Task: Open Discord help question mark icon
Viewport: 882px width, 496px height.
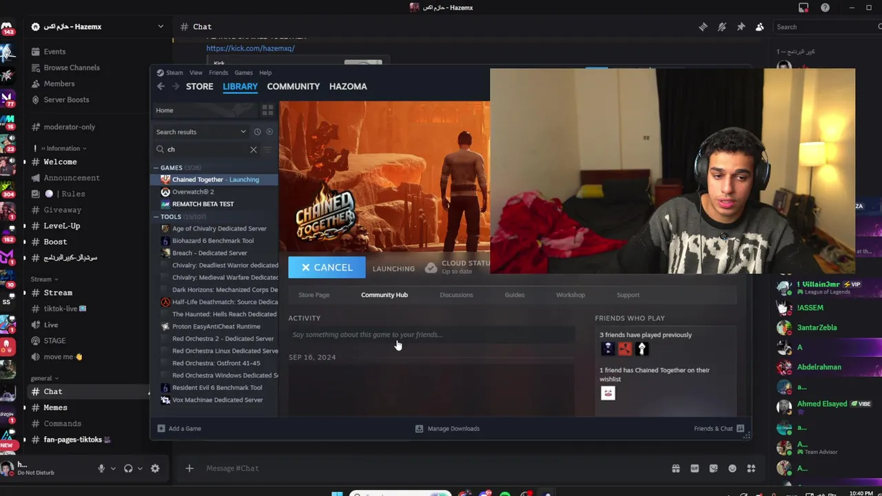Action: (x=825, y=8)
